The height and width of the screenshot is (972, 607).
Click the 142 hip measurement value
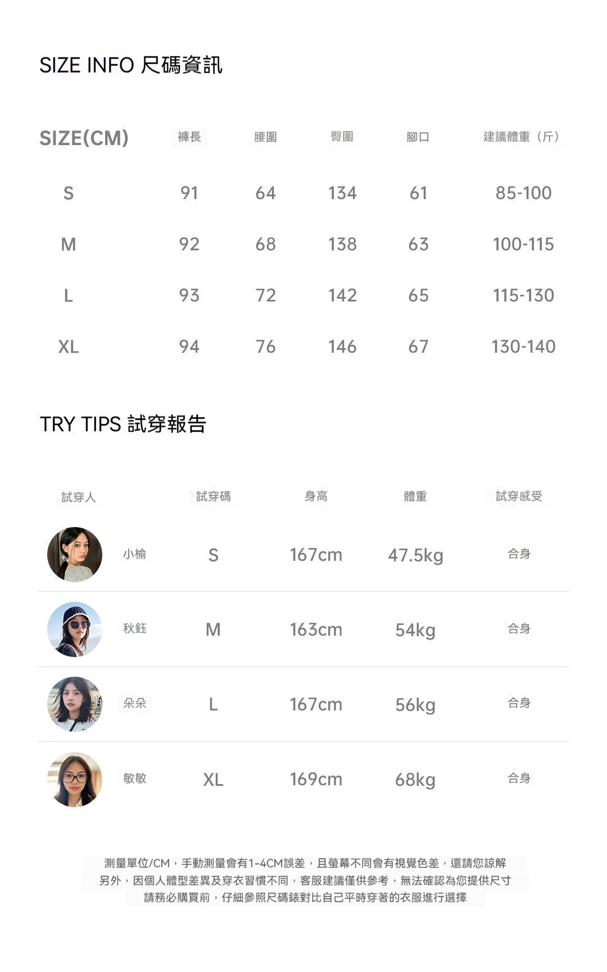point(342,295)
